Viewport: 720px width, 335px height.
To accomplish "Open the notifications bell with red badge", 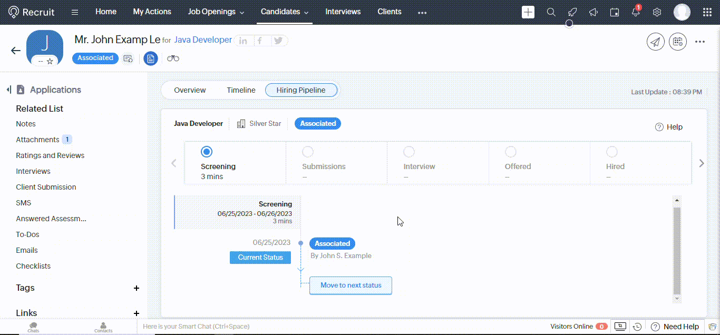I will coord(636,12).
